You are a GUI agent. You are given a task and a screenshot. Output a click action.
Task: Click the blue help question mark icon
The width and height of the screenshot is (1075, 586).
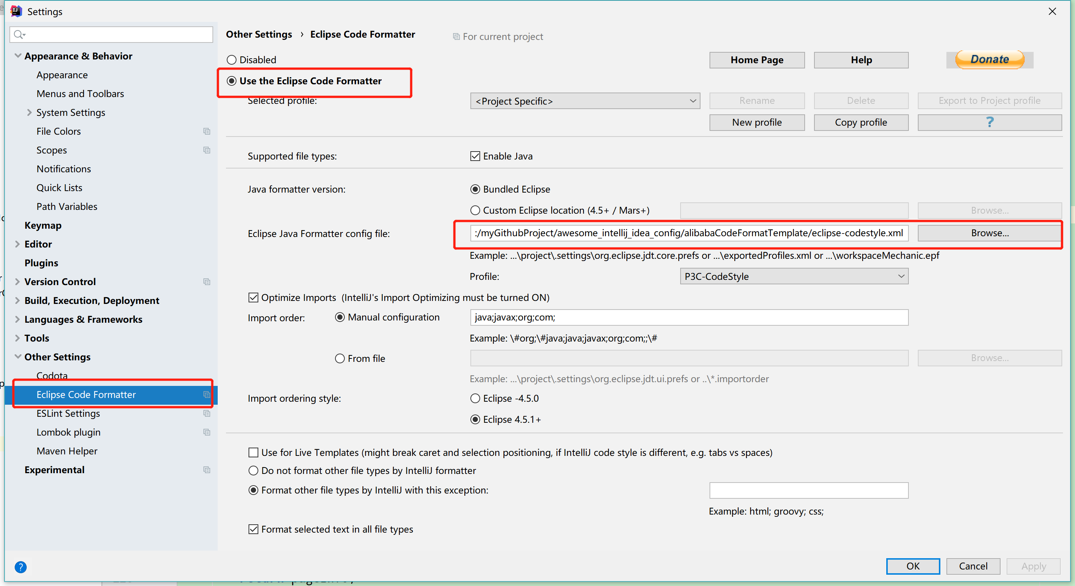coord(20,567)
